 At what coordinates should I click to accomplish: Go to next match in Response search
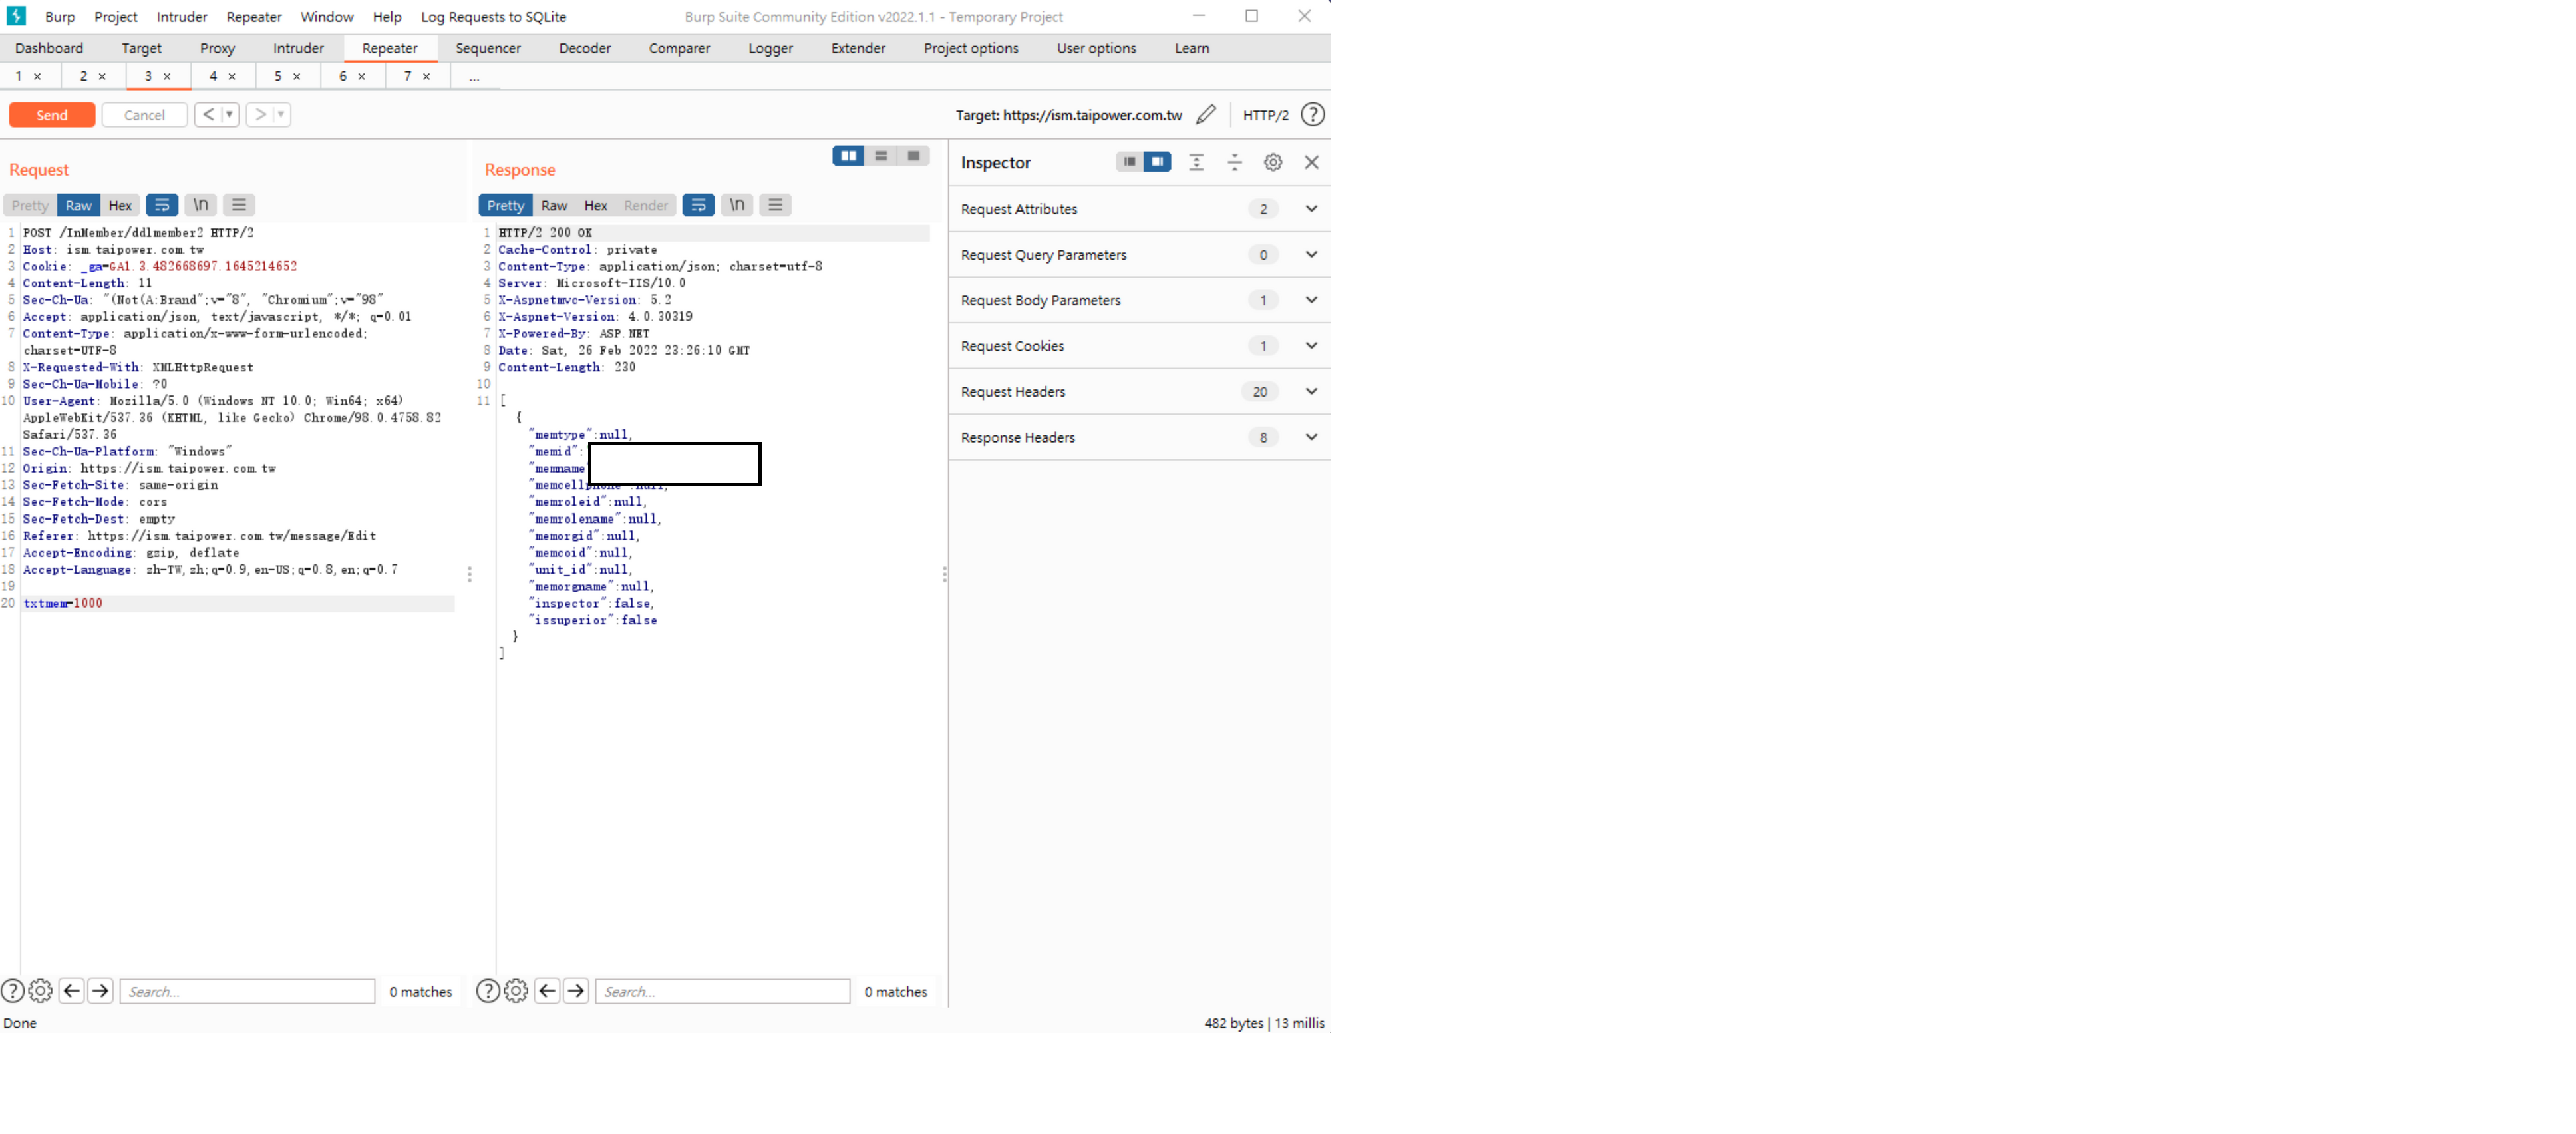[576, 991]
